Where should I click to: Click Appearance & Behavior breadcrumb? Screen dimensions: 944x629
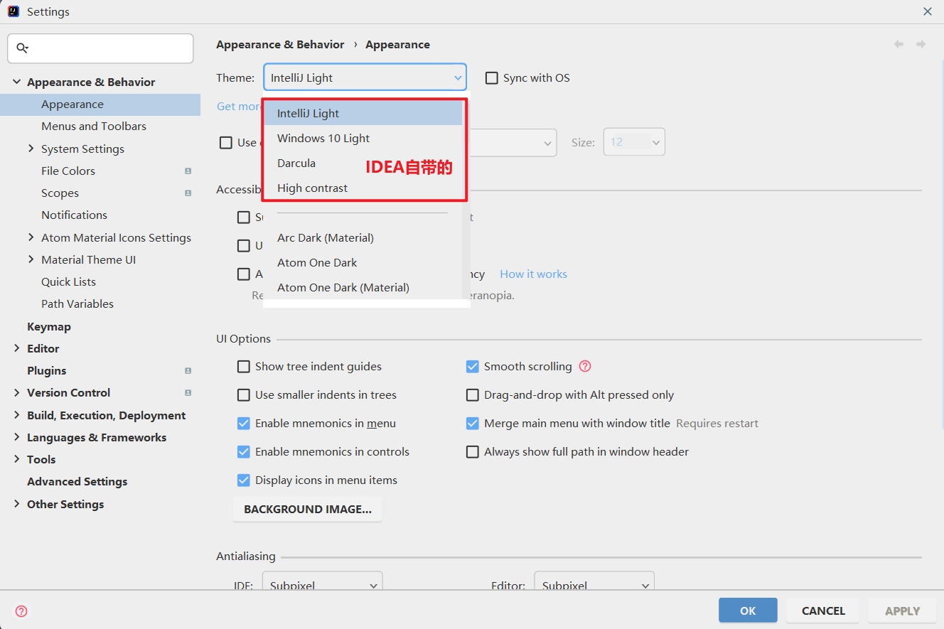[x=280, y=44]
